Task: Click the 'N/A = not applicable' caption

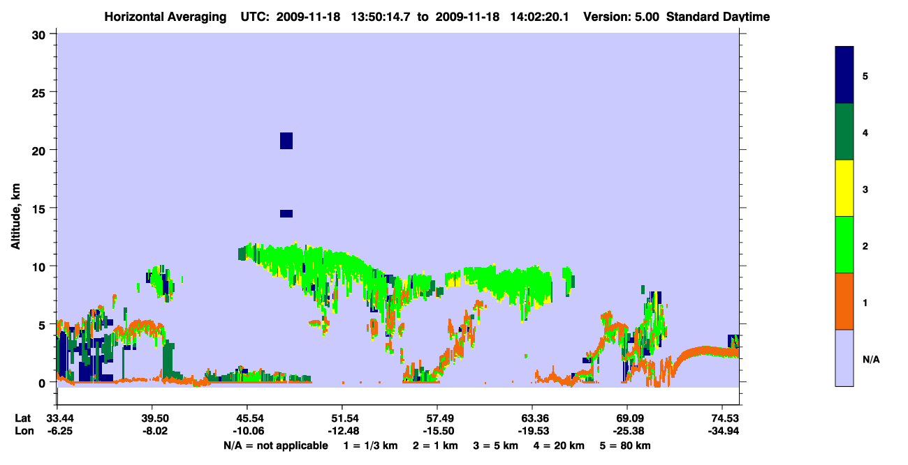Action: (x=275, y=445)
